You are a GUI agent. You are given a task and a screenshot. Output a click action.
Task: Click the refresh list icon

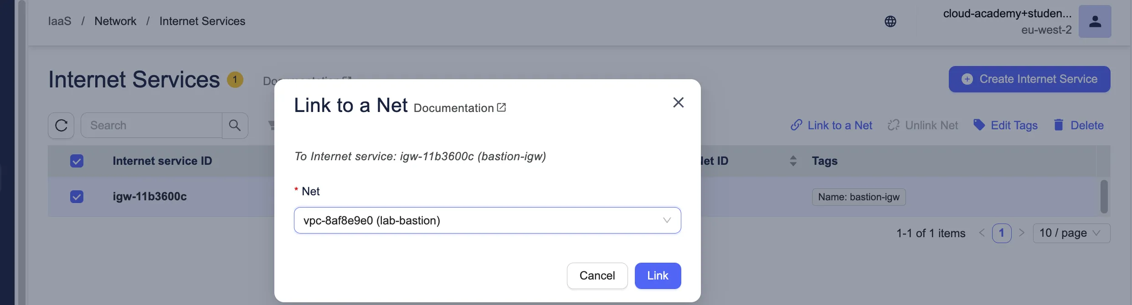[61, 125]
